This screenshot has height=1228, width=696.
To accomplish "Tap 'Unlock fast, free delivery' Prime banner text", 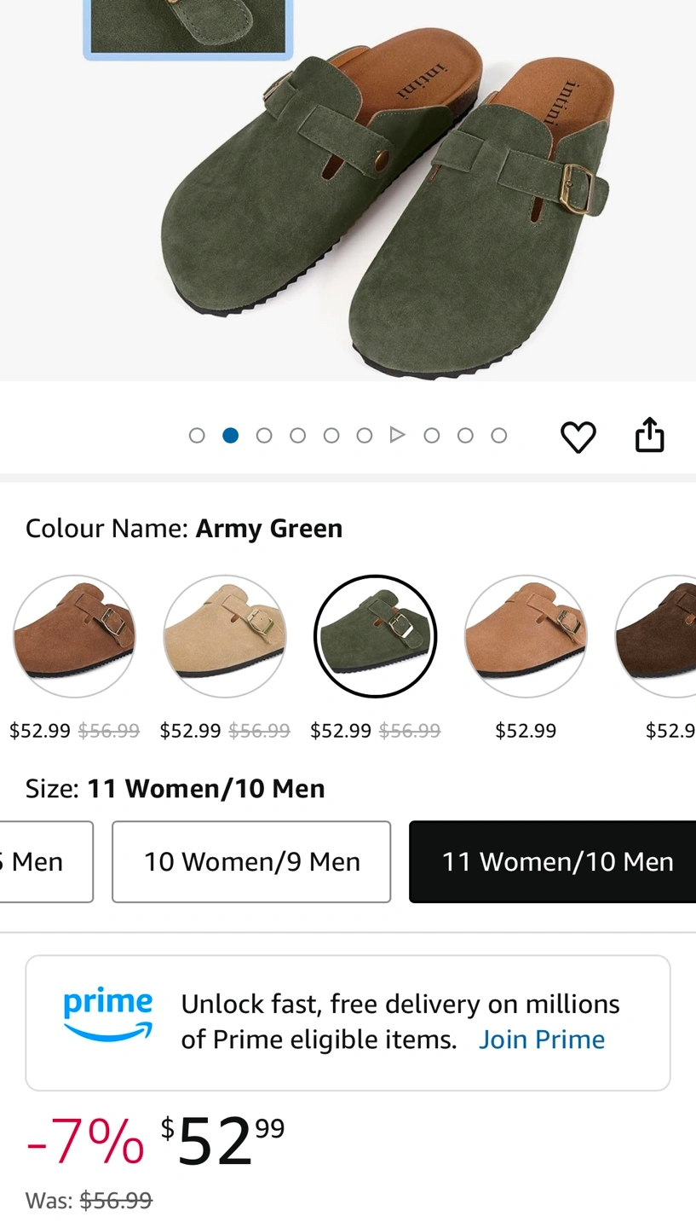I will coord(400,1022).
